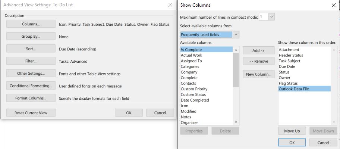Open Conditional Formatting... button
Image resolution: width=340 pixels, height=149 pixels.
coord(31,86)
